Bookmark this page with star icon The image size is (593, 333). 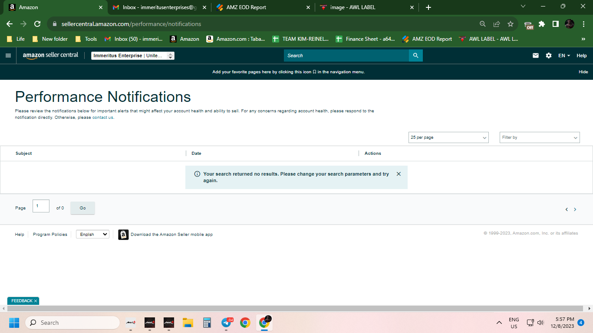tap(511, 24)
